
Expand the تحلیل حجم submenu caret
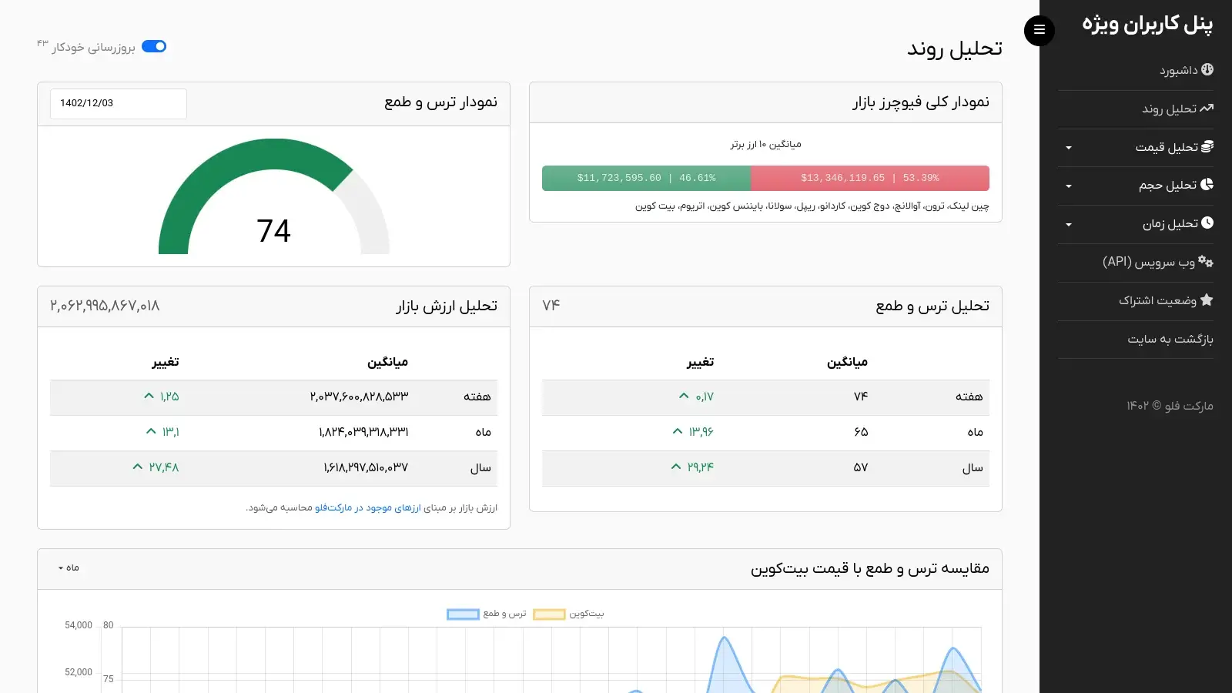(x=1069, y=186)
